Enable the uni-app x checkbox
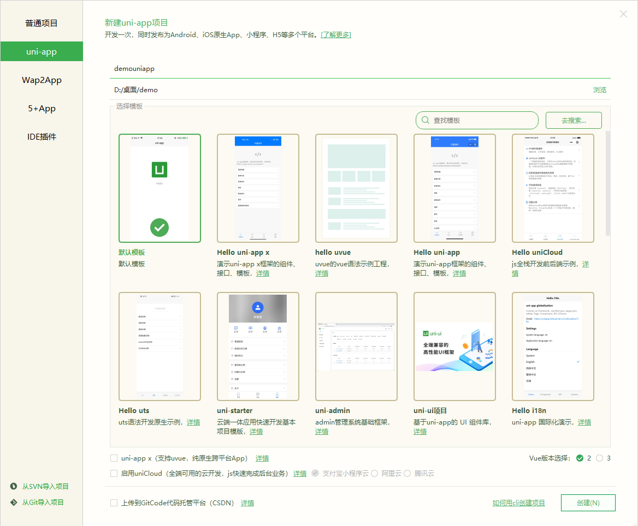 114,458
